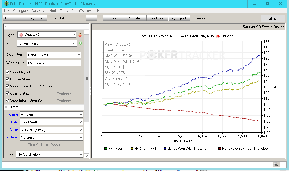Uncheck Show Player Name
The height and width of the screenshot is (171, 289).
click(x=8, y=72)
